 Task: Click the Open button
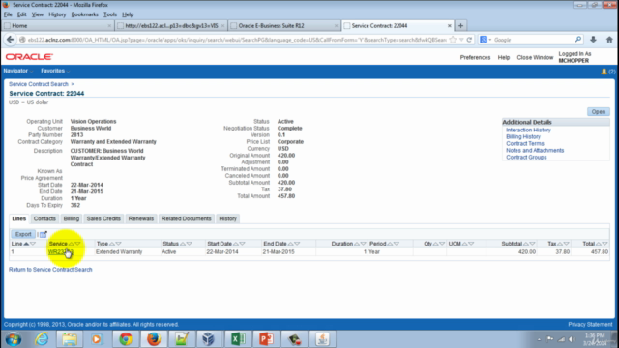599,112
